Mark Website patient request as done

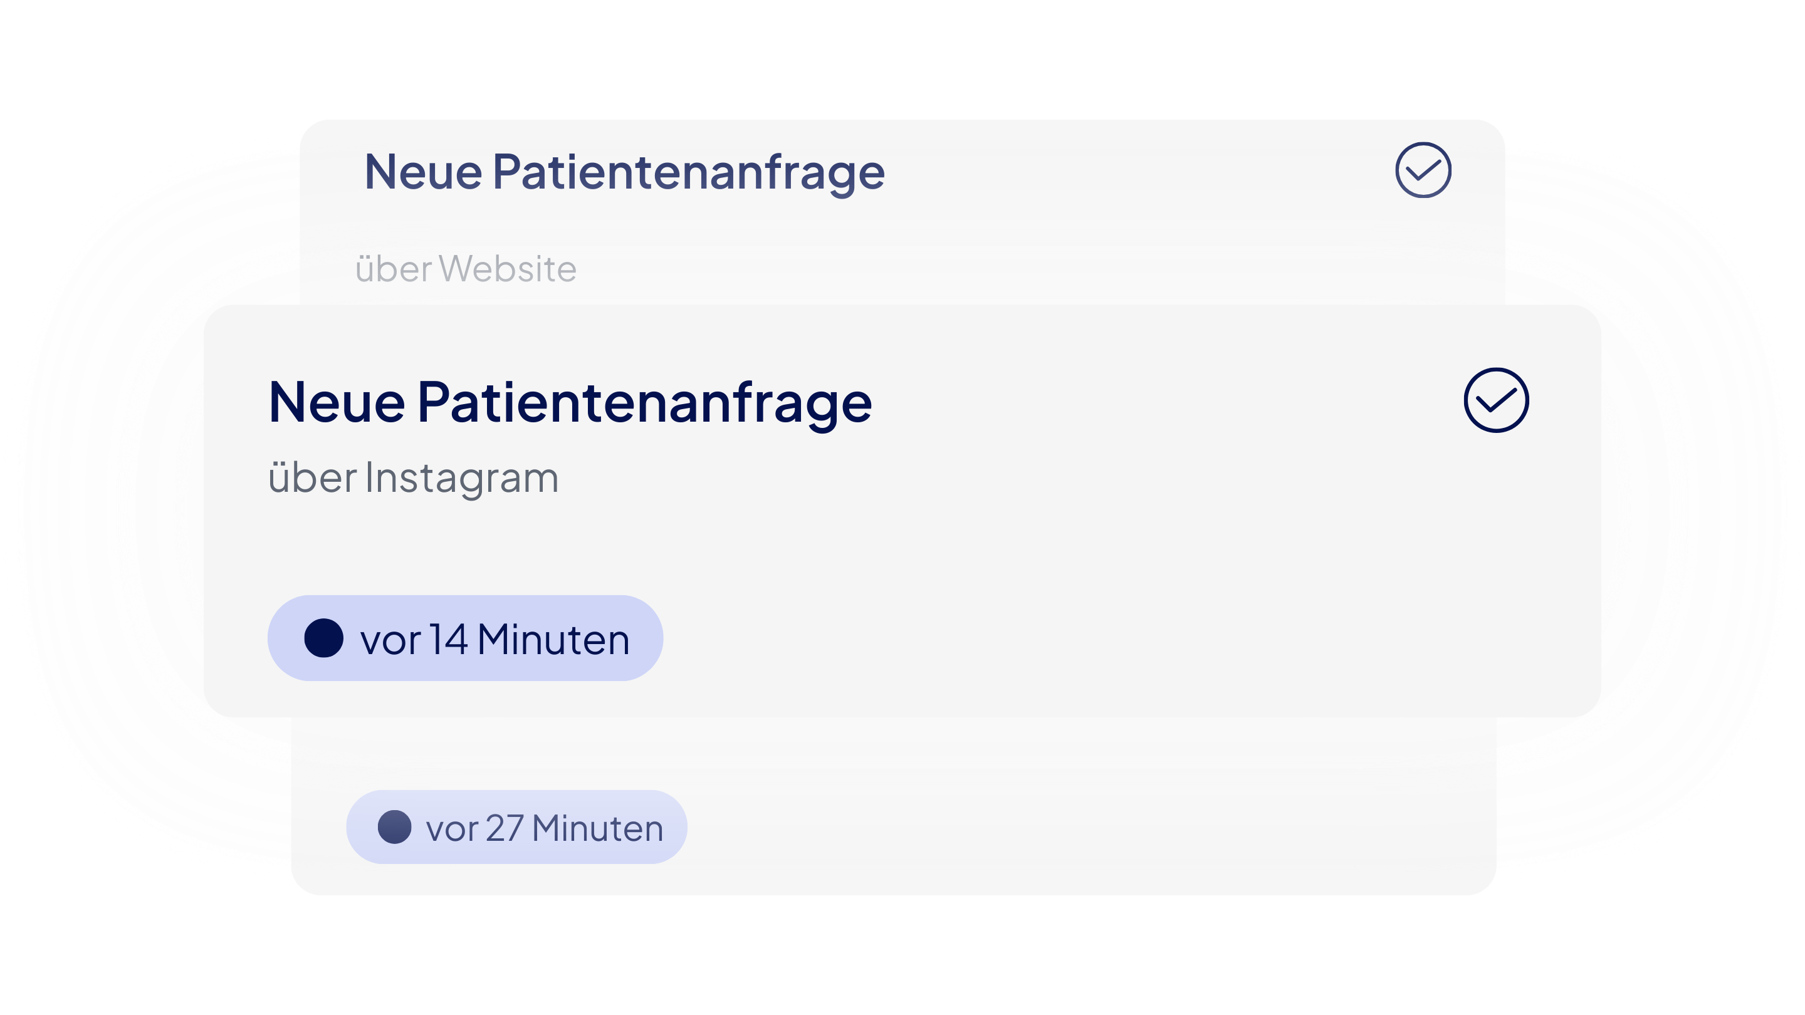[1423, 170]
